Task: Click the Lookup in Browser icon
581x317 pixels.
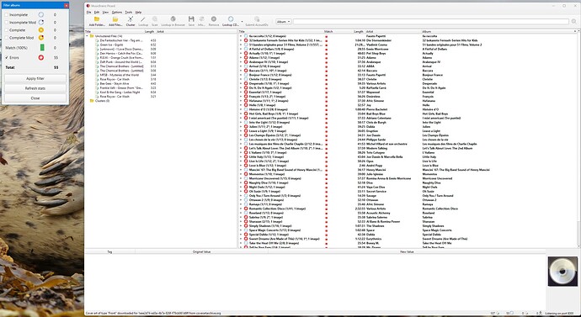Action: pos(173,18)
